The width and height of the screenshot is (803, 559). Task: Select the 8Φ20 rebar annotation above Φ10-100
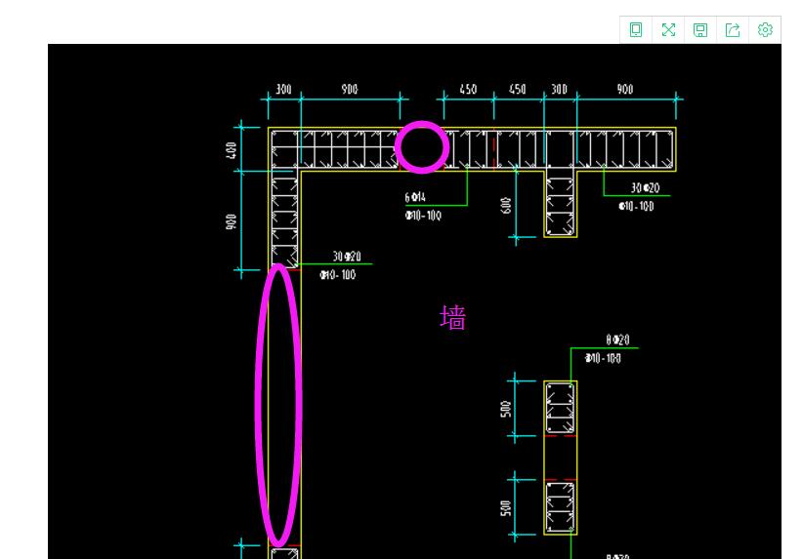click(617, 339)
